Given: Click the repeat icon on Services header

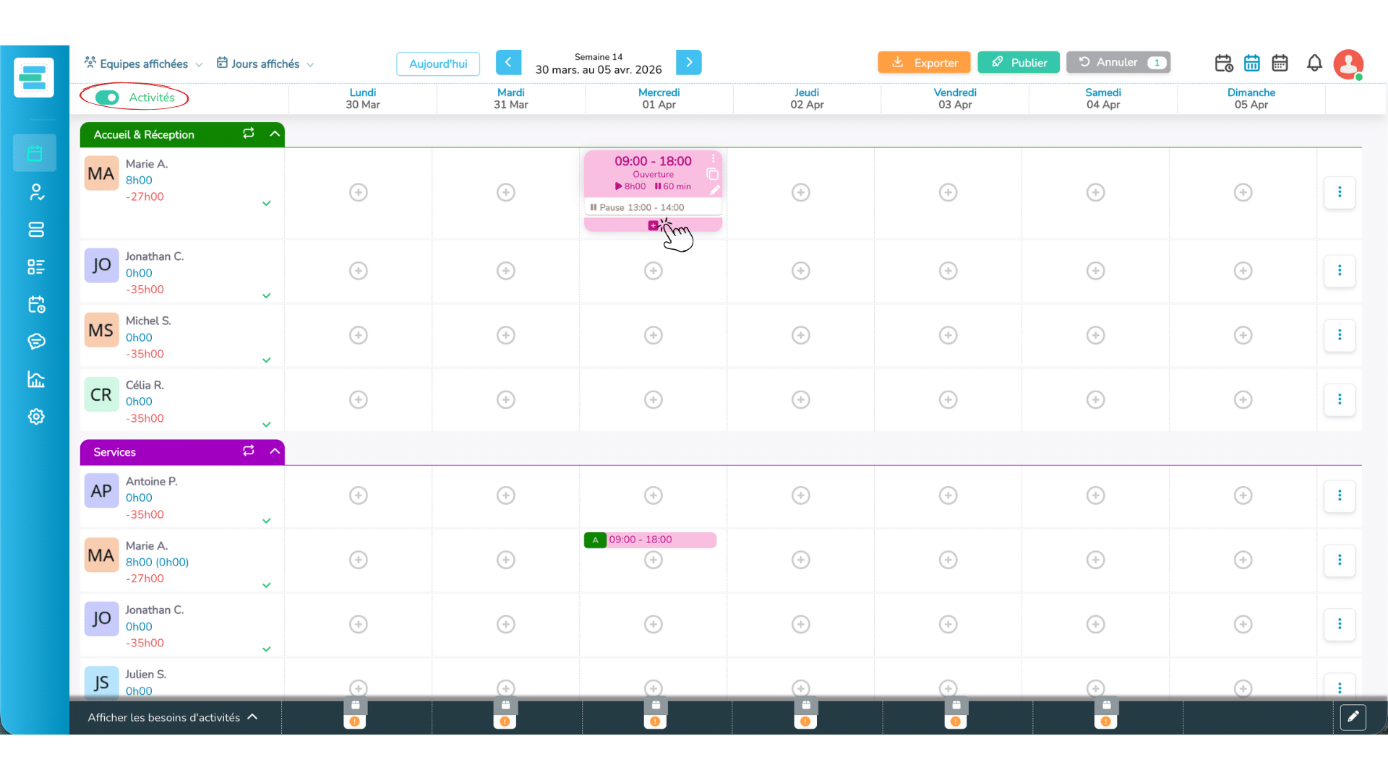Looking at the screenshot, I should (x=249, y=451).
